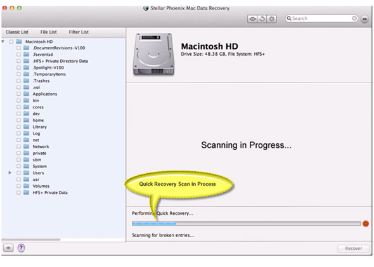Select the cores folder row
Viewport: 374px width, 267px height.
(63, 107)
